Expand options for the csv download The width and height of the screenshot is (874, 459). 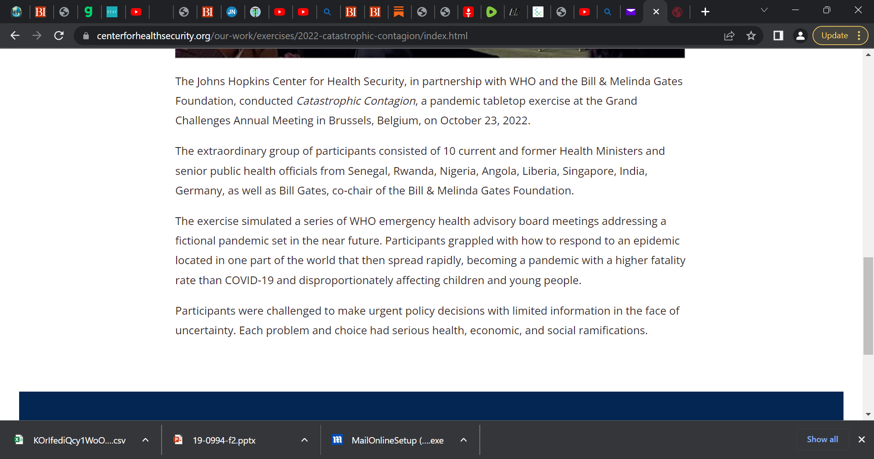click(145, 440)
